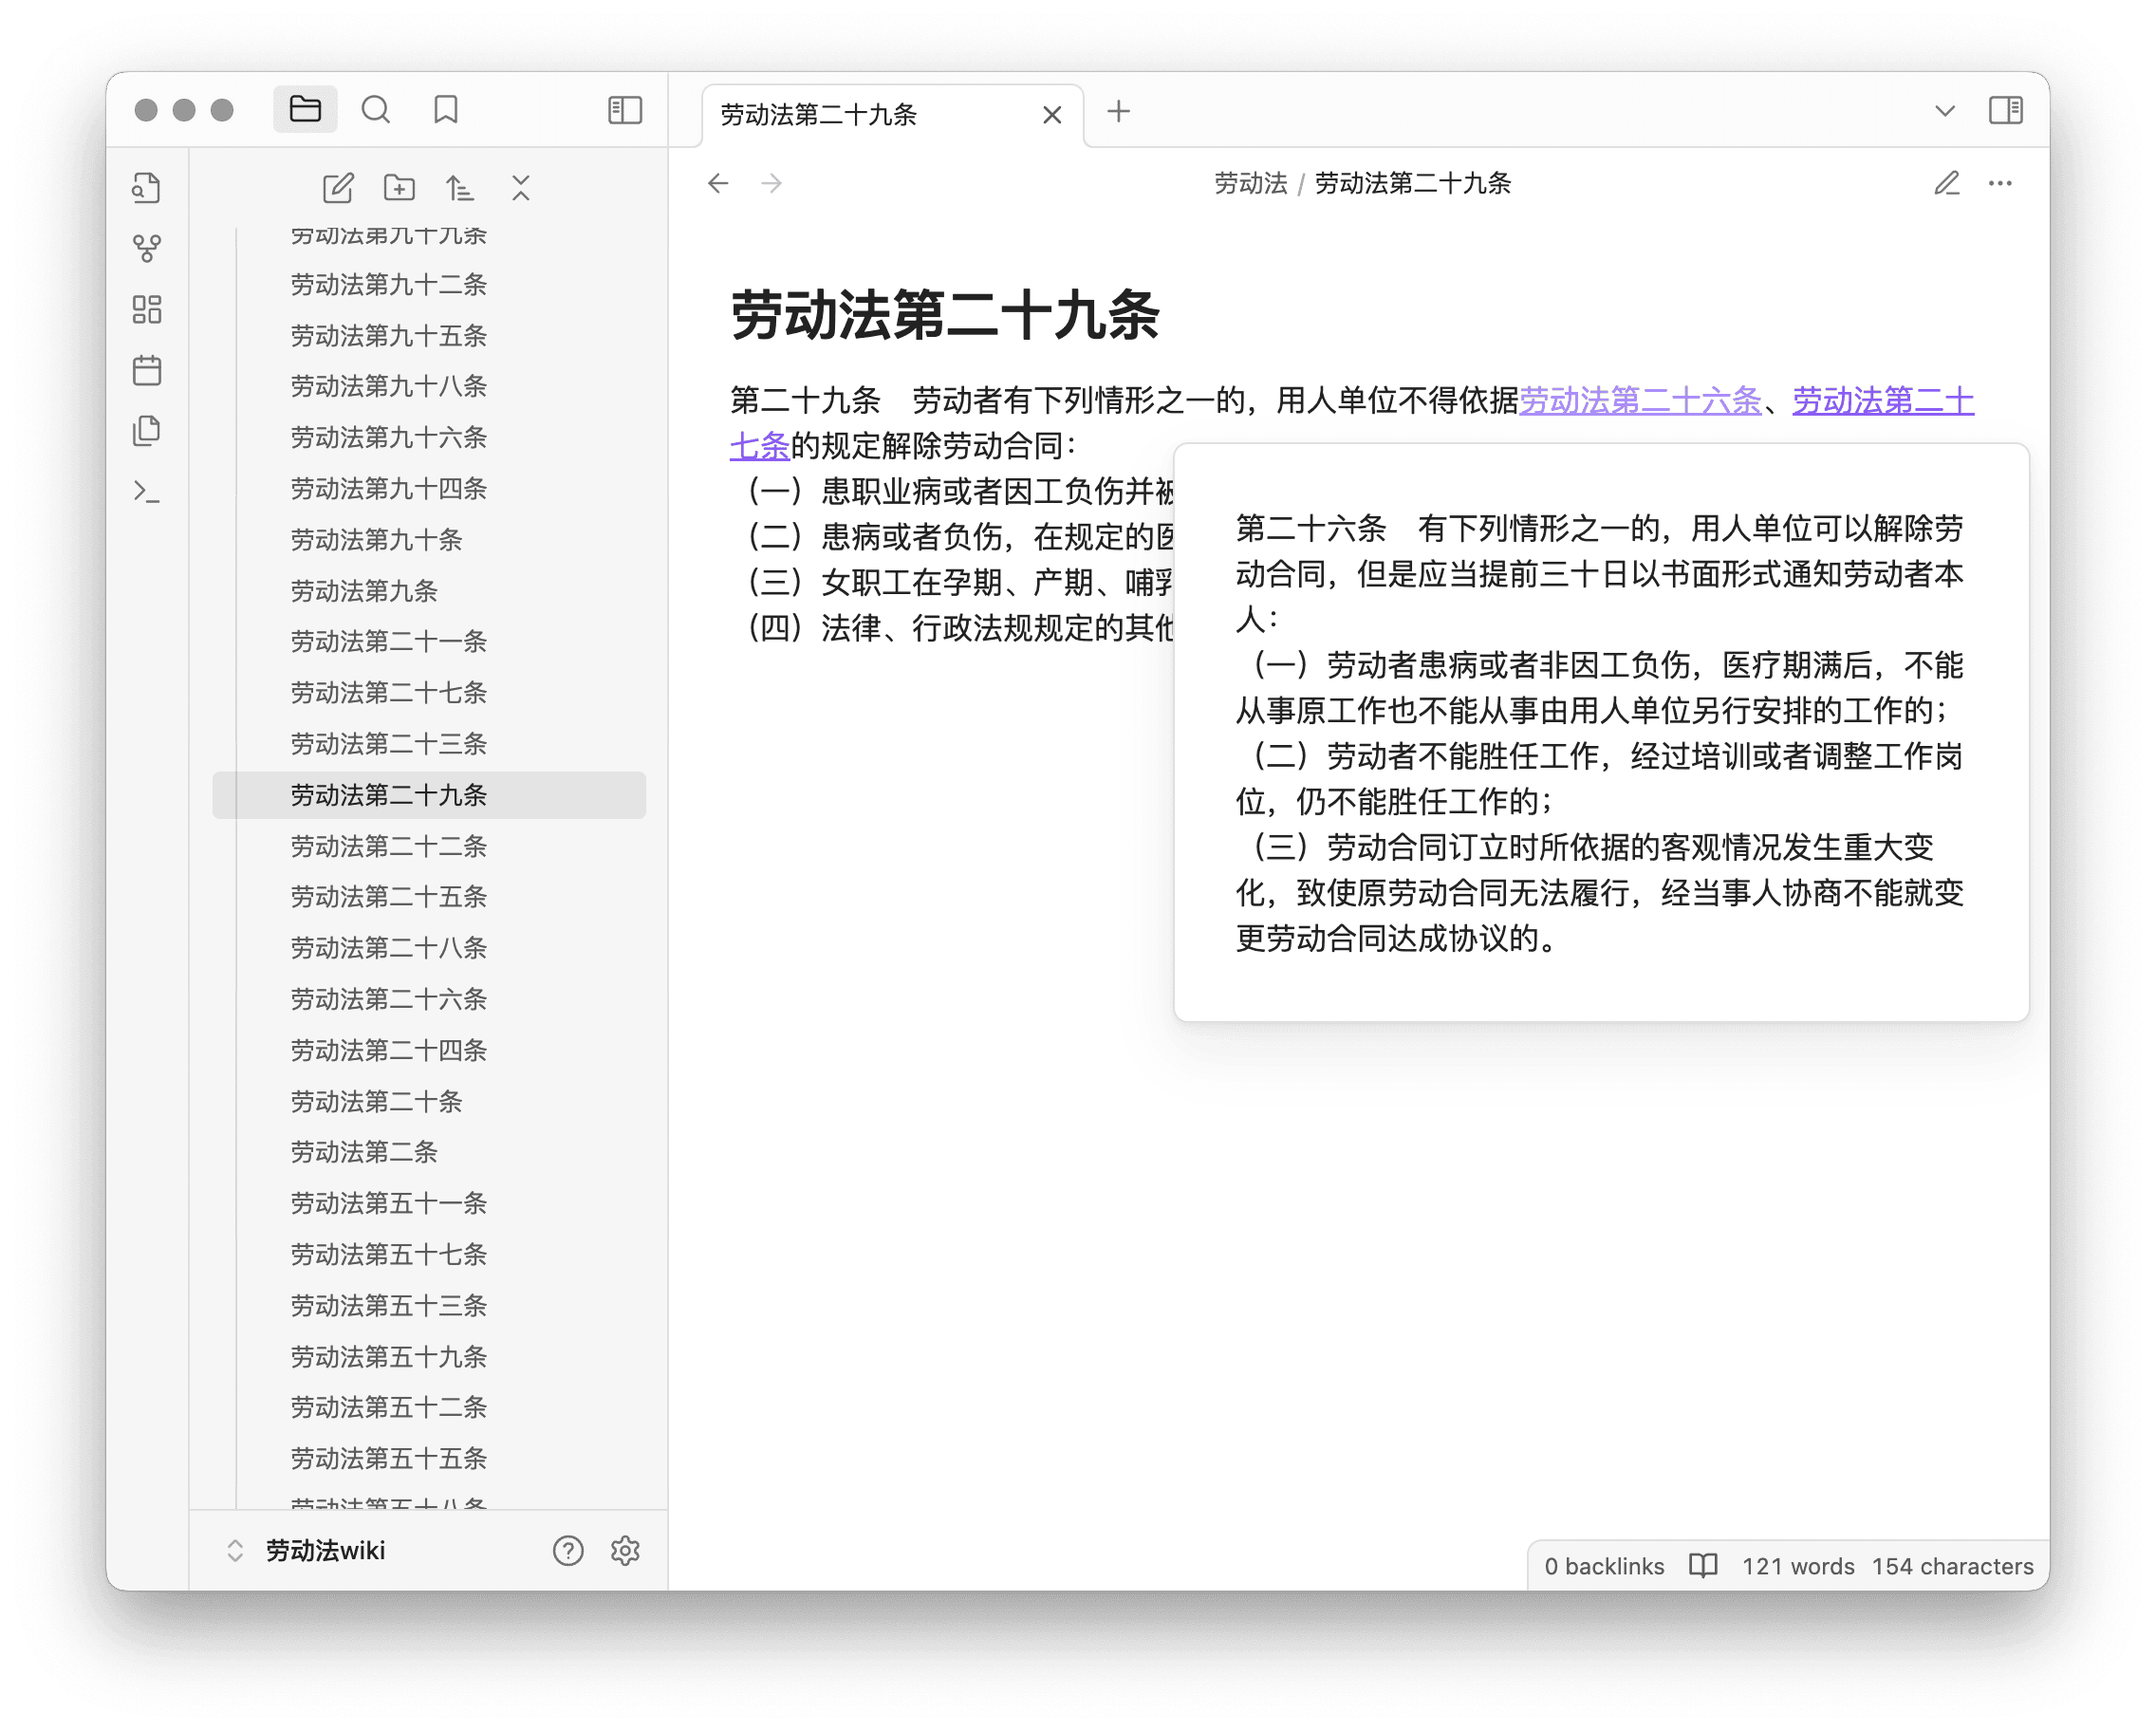The width and height of the screenshot is (2156, 1731).
Task: Collapse all folders icon
Action: [521, 187]
